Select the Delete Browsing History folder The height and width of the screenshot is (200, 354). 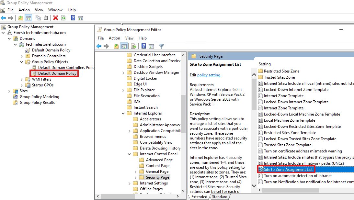pos(157,148)
